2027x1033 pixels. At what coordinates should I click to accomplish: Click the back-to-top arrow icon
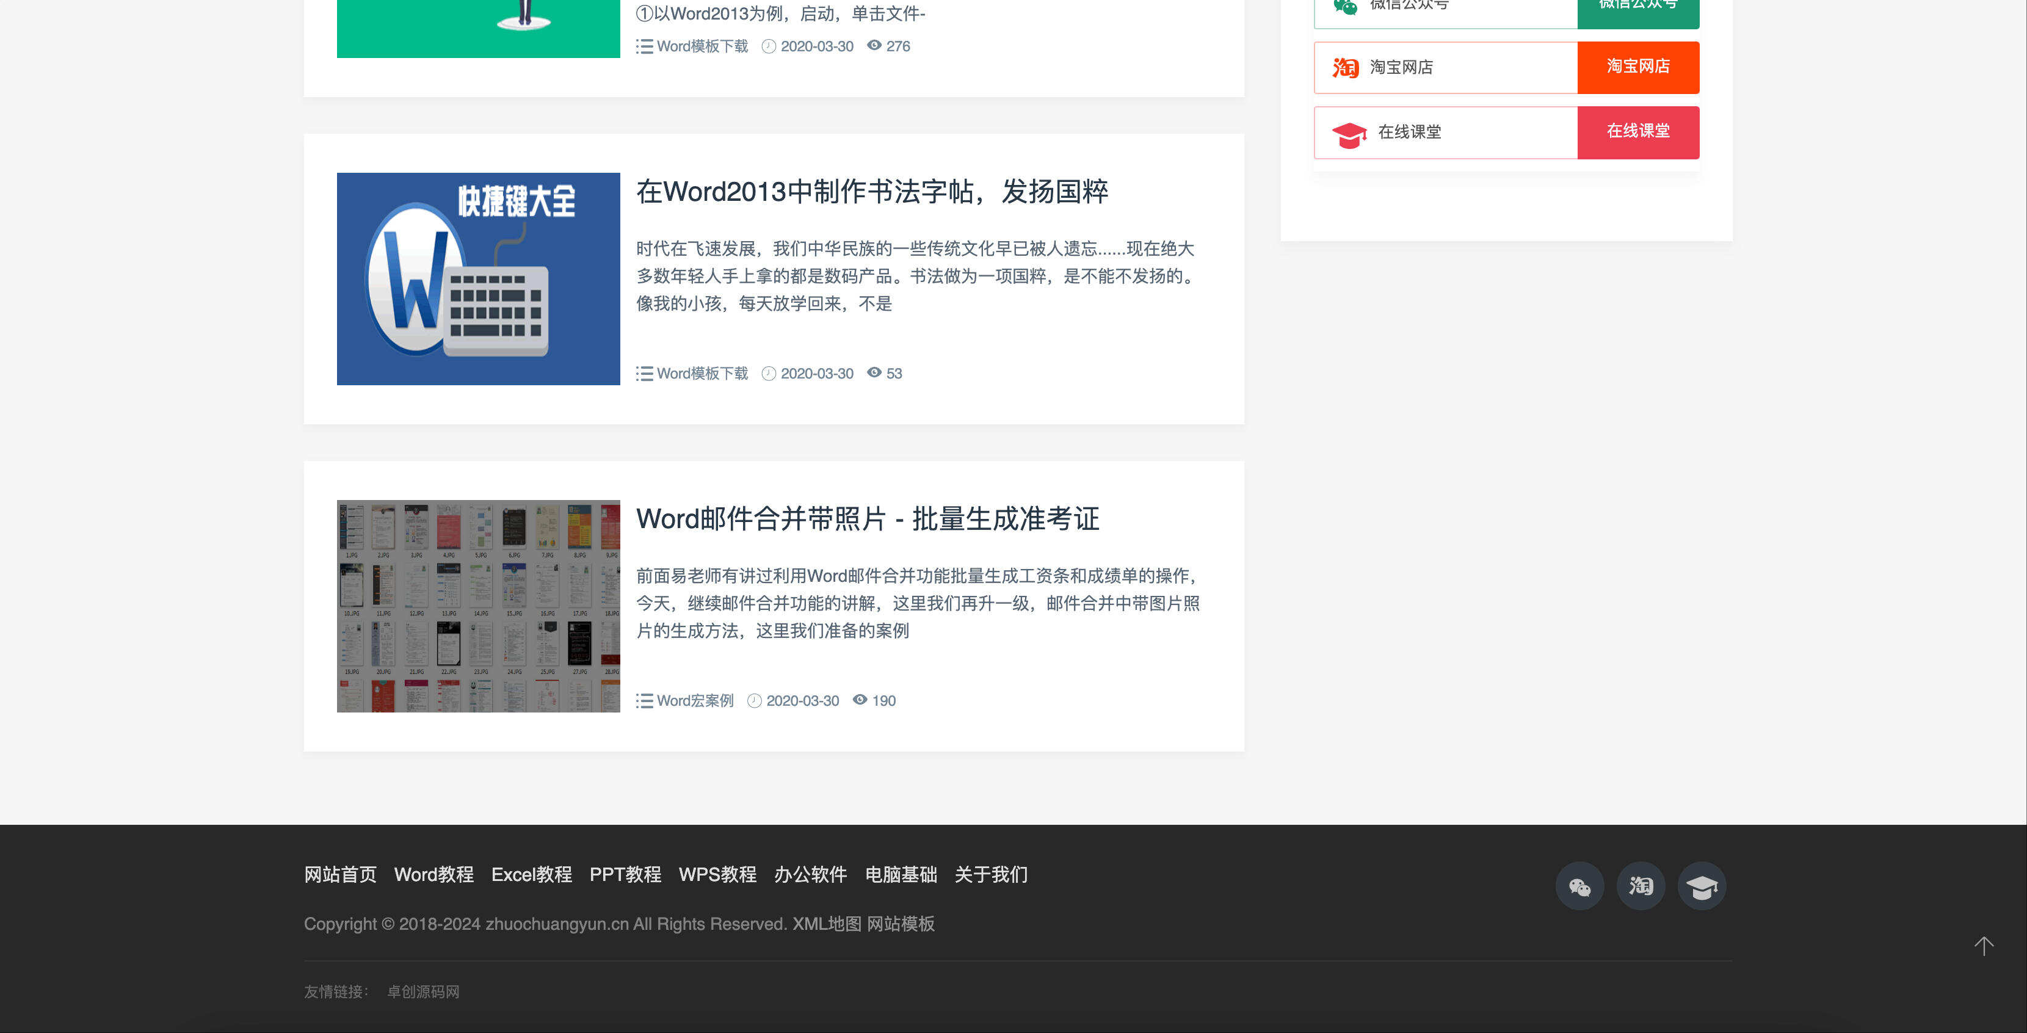pyautogui.click(x=1983, y=946)
